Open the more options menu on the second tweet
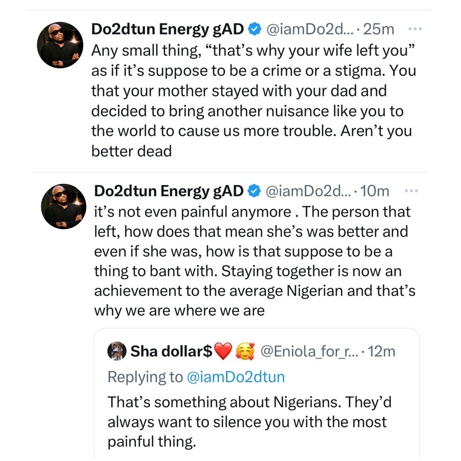Image resolution: width=461 pixels, height=461 pixels. coord(412,191)
